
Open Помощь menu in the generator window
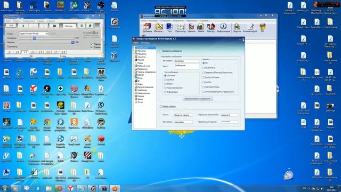point(145,43)
